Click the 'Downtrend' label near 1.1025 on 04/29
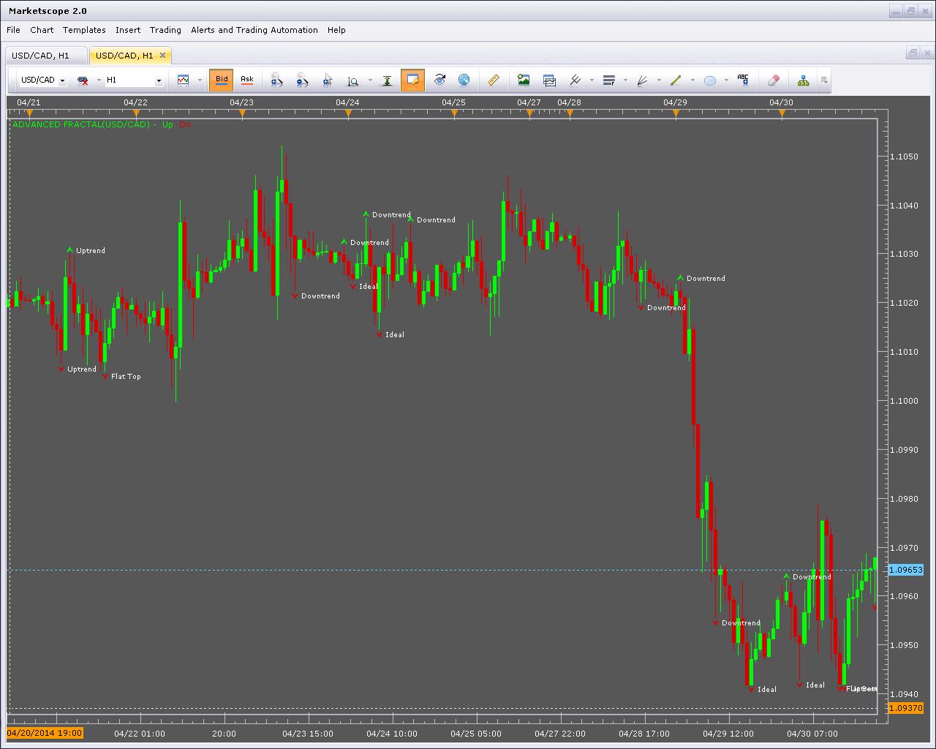This screenshot has width=936, height=749. 706,279
